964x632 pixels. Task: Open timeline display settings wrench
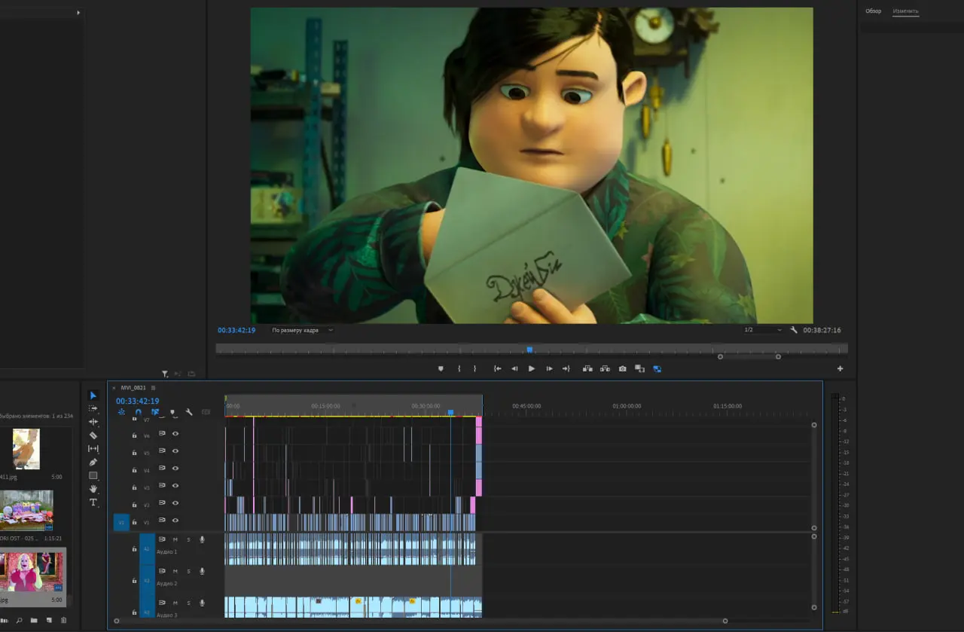click(189, 412)
